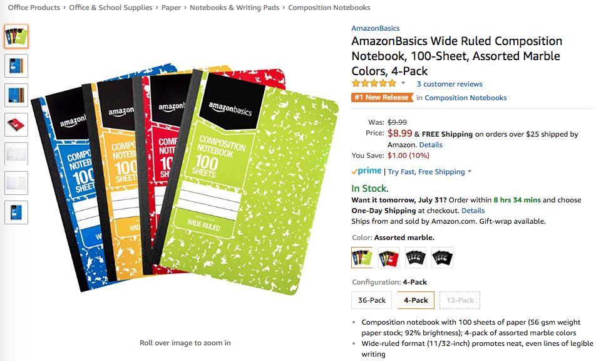Choose the second blue-red color swatch option
Viewport: 601px width, 361px height.
(389, 258)
